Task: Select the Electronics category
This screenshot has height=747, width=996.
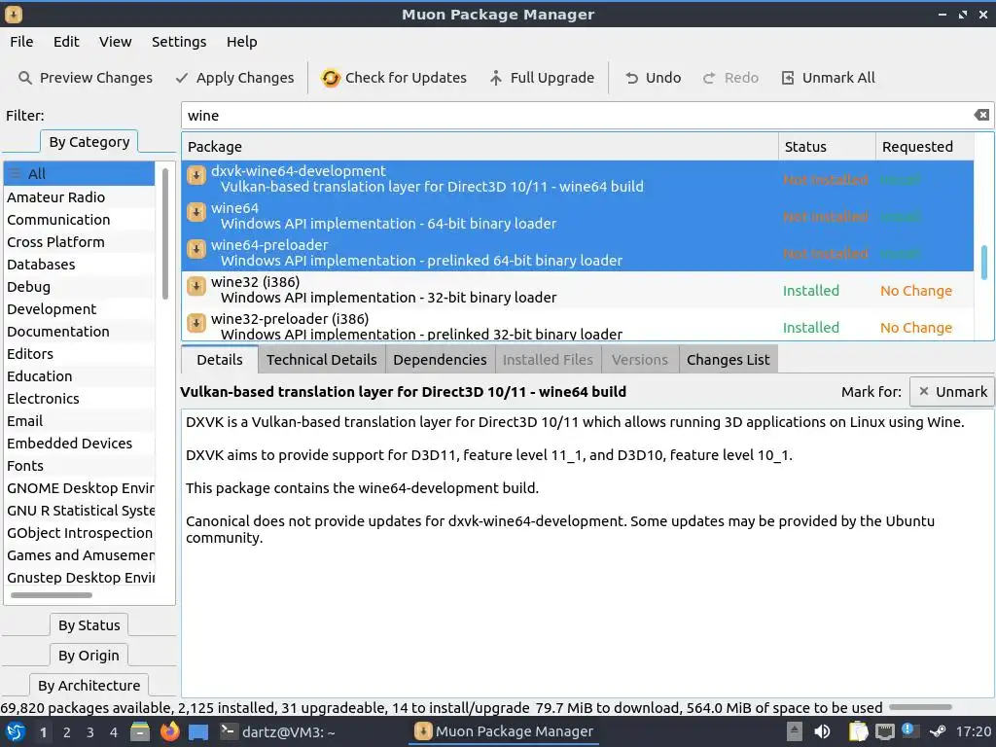Action: click(80, 398)
